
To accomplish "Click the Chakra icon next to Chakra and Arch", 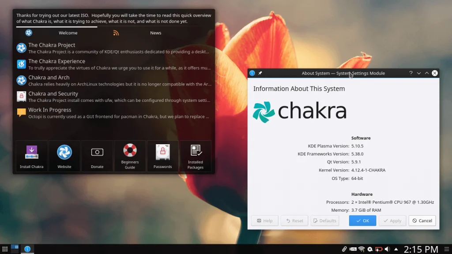I will (21, 80).
